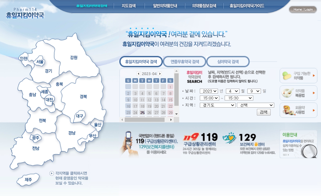
Task: Select 대전 on the map
Action: (49, 99)
